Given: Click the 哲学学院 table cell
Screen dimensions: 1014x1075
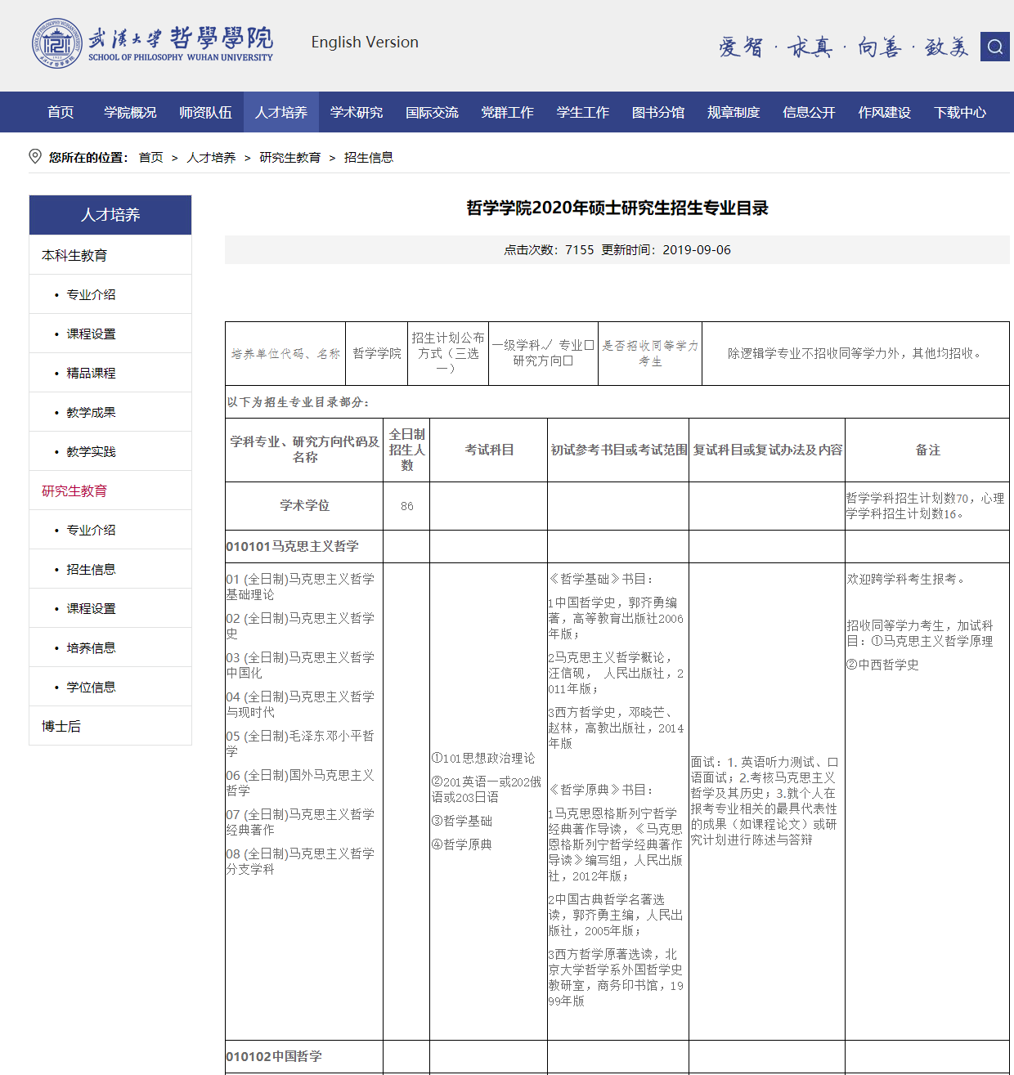Looking at the screenshot, I should (377, 353).
